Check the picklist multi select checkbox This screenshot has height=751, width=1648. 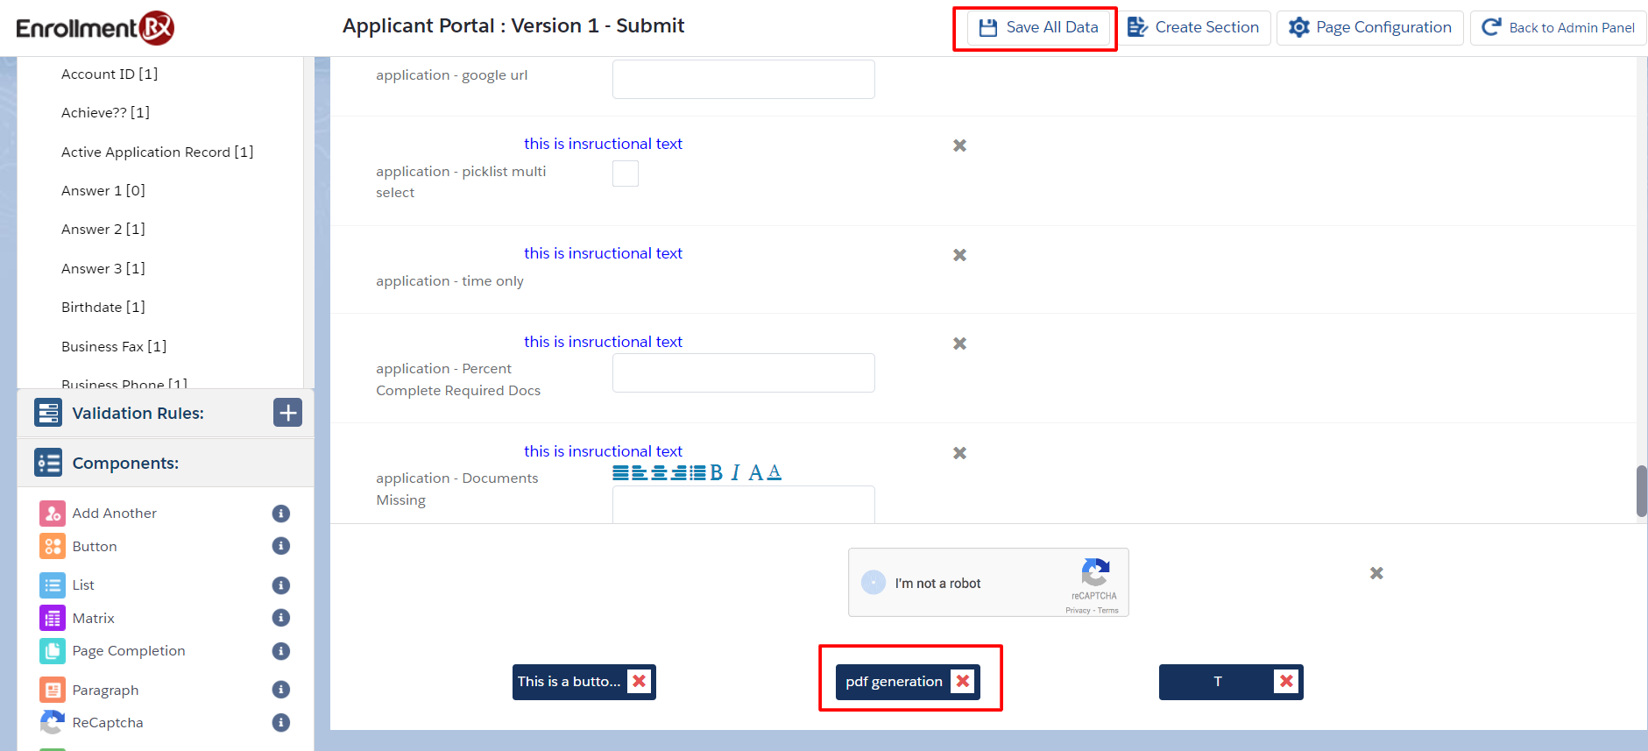click(x=625, y=174)
